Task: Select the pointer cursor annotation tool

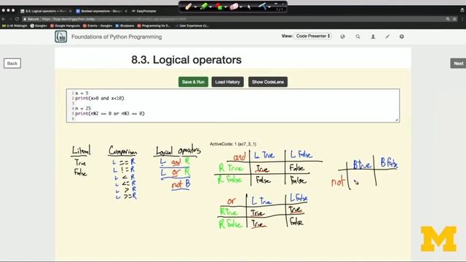Action: tap(249, 7)
